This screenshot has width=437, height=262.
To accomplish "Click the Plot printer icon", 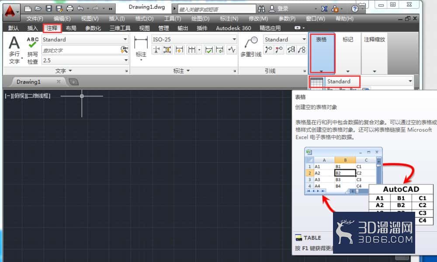I will coord(69,9).
